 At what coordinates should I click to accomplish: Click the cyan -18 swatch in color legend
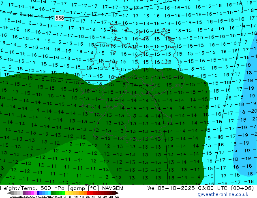click(49, 193)
